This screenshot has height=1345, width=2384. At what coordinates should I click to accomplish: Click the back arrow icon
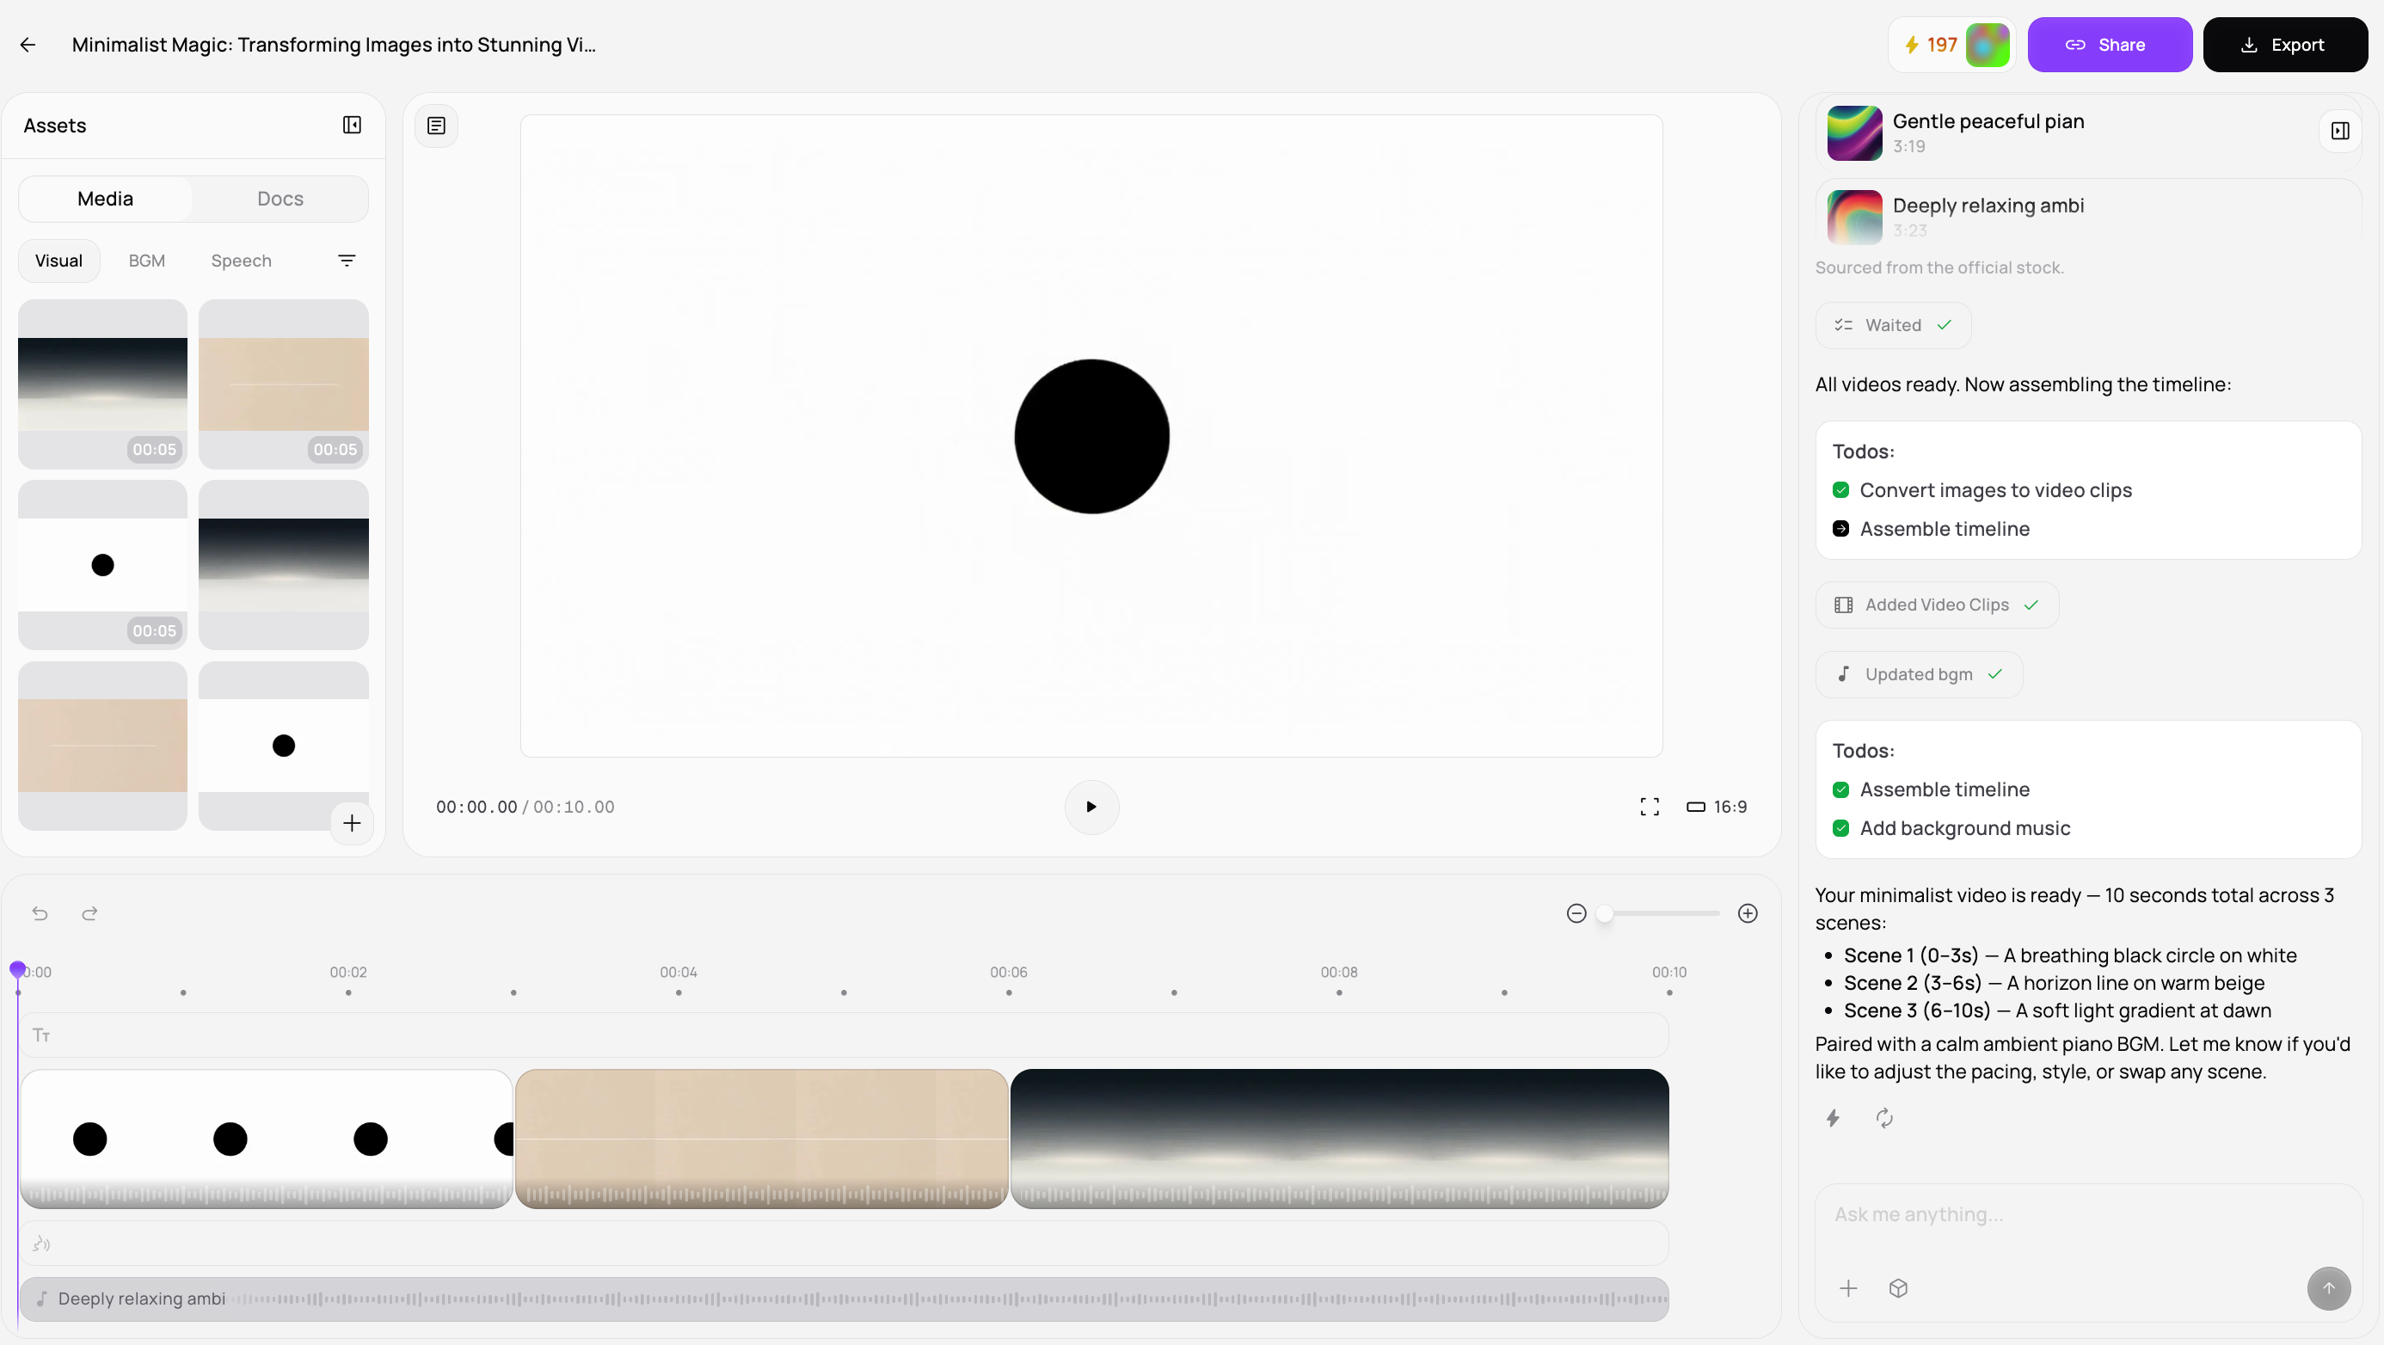point(28,45)
